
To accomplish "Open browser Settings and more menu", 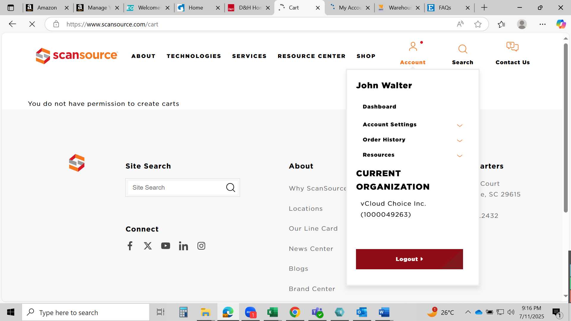I will click(543, 24).
